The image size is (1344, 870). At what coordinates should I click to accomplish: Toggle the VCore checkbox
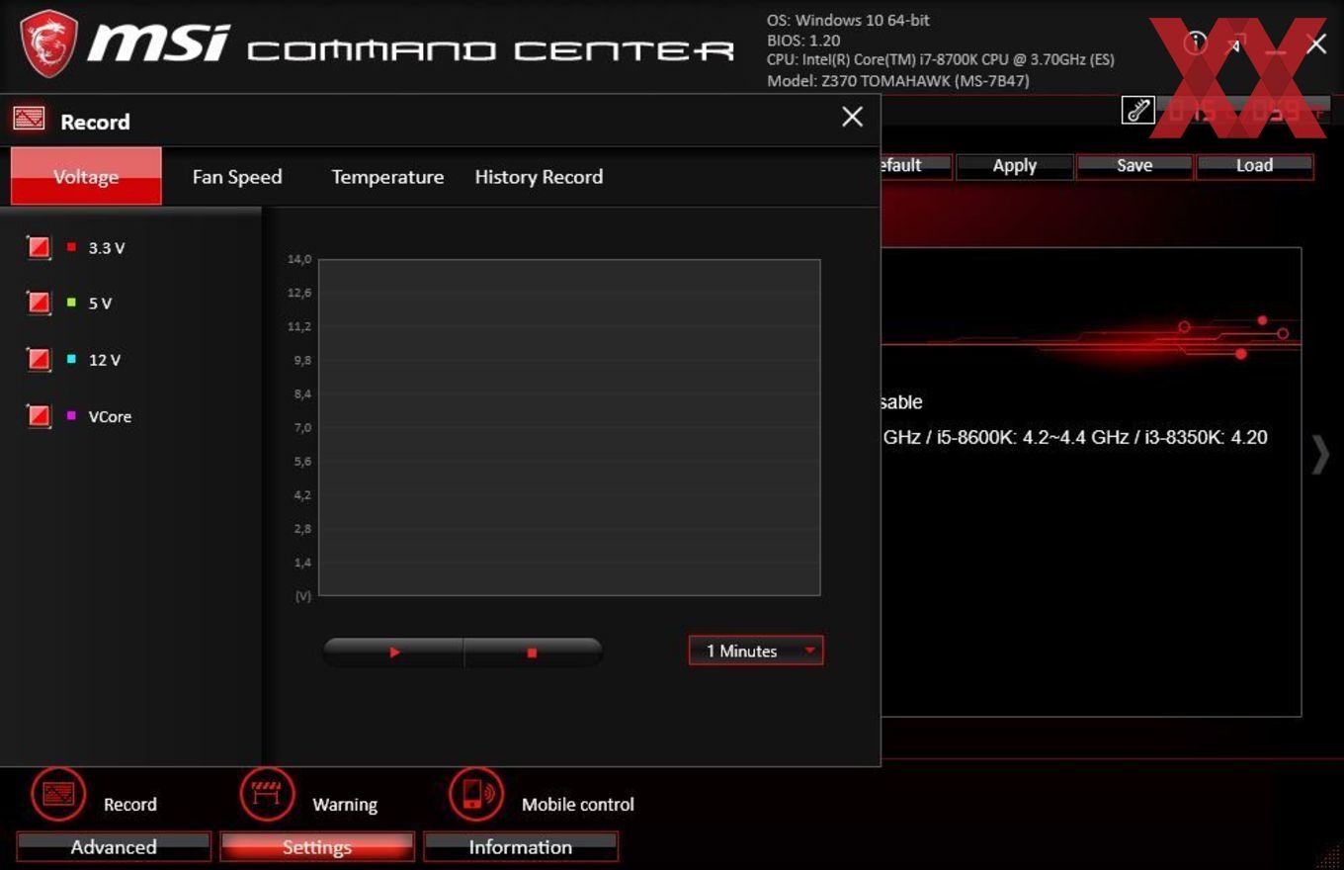pyautogui.click(x=39, y=415)
